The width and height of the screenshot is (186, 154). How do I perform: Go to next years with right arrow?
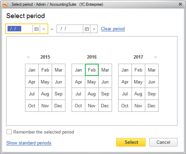pos(156,57)
